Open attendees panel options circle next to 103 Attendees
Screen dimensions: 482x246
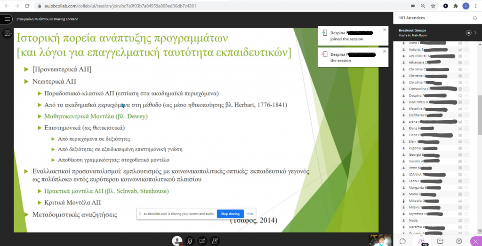click(474, 18)
